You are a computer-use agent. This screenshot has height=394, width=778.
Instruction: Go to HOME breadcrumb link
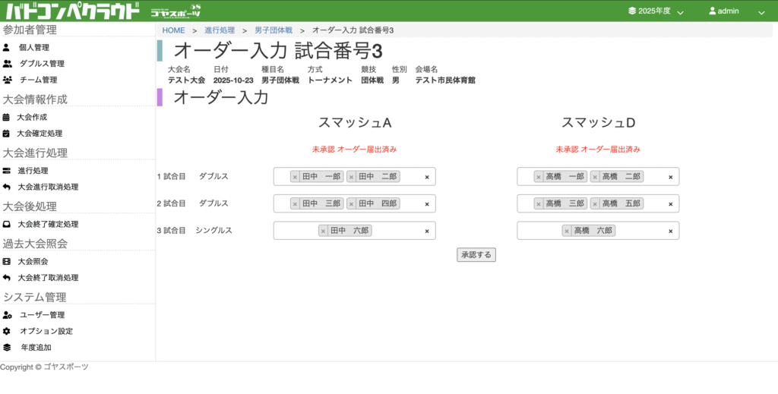click(173, 30)
